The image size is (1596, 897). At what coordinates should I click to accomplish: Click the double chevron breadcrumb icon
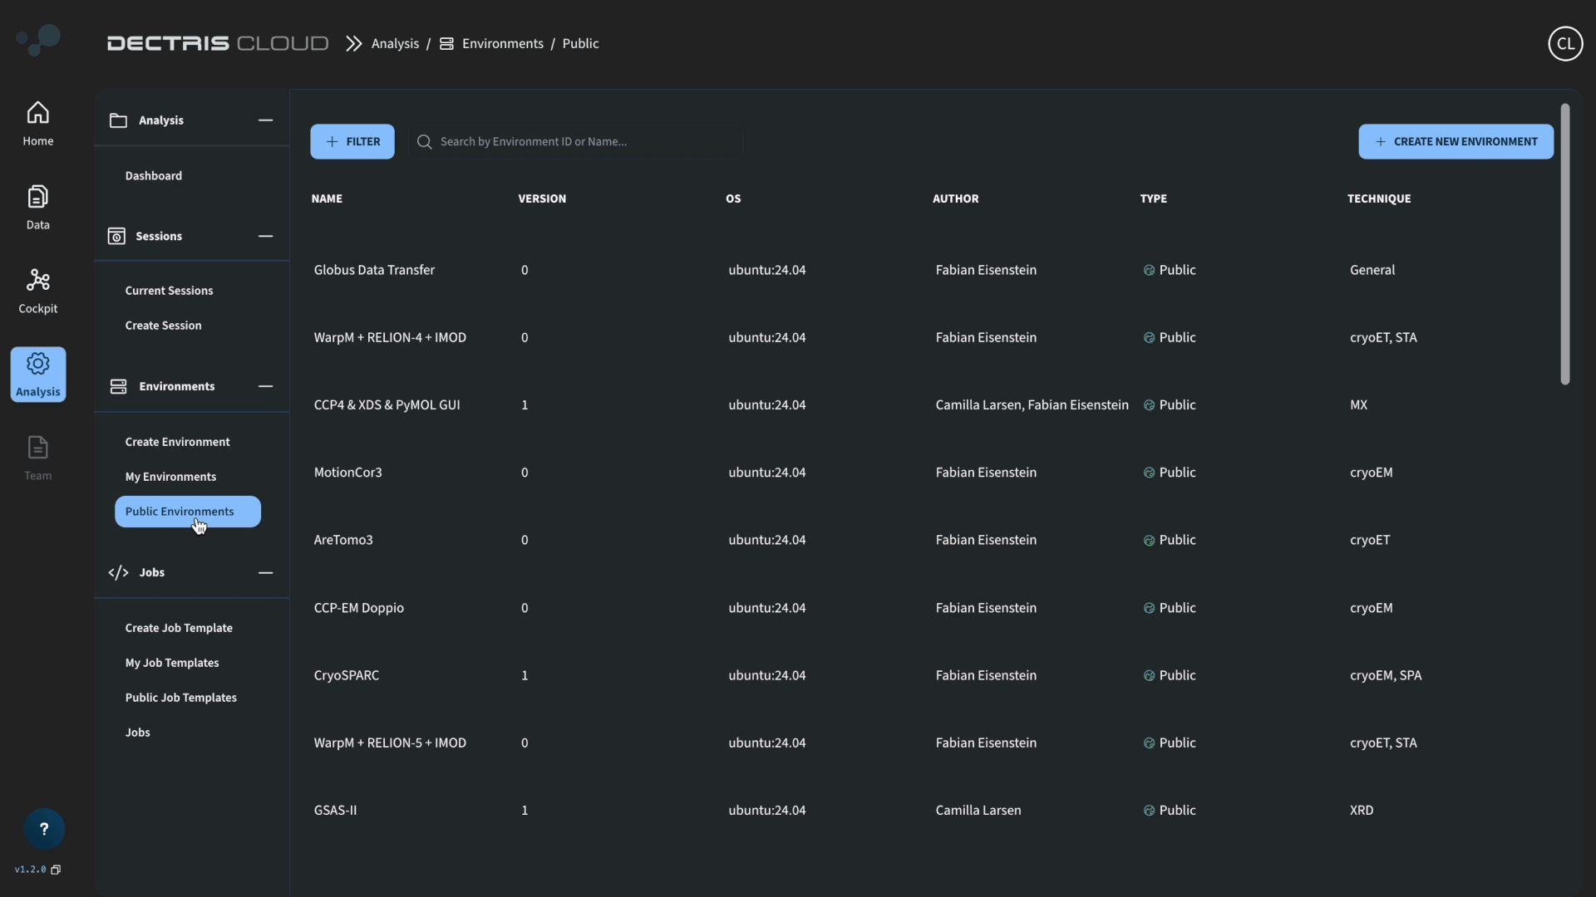tap(354, 43)
